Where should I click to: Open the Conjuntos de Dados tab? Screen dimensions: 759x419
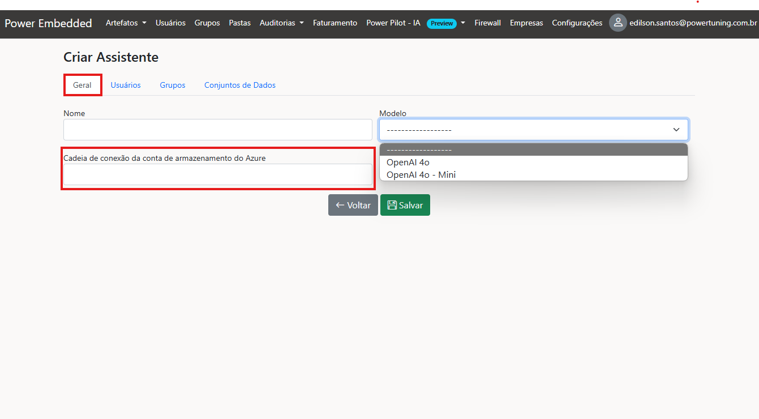240,85
